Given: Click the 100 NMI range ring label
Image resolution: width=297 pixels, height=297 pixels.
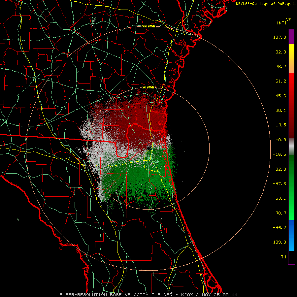Looking at the screenshot, I should point(148,26).
